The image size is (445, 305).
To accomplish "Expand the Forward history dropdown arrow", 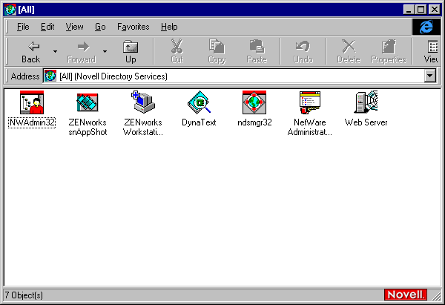I will pyautogui.click(x=105, y=52).
